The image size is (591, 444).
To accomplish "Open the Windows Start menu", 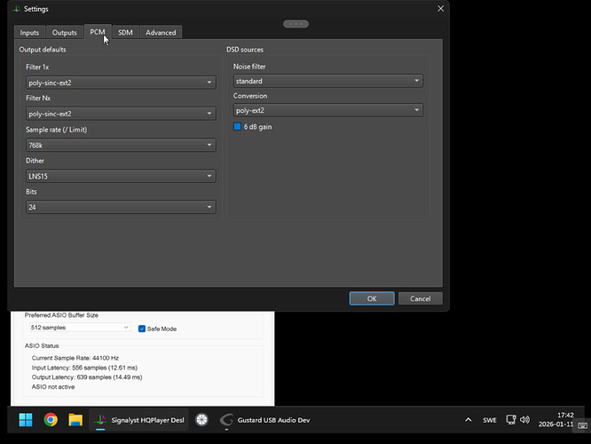I will (x=25, y=420).
